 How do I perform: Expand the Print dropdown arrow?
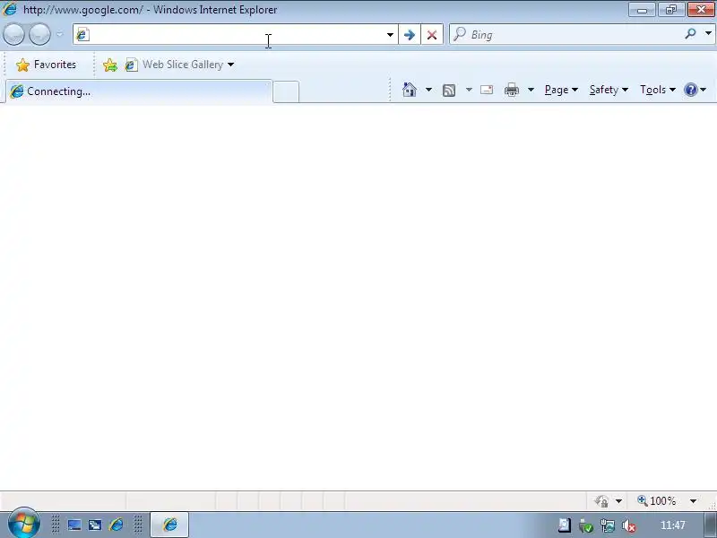531,90
